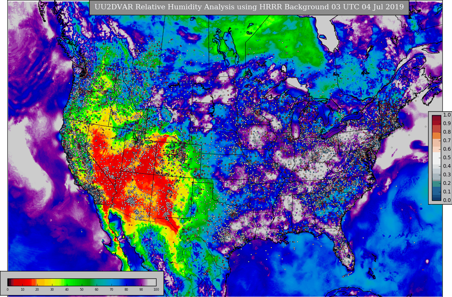
Task: Select the 0.1 label on right colorbar
Action: coord(447,192)
